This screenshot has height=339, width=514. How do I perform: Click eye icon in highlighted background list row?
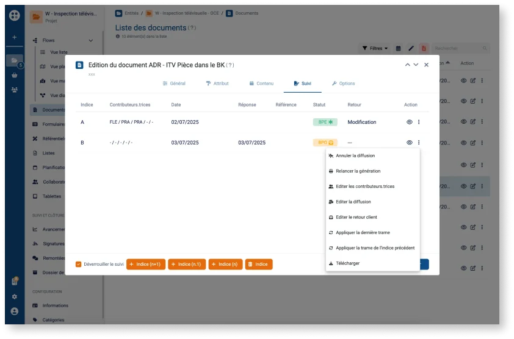(463, 187)
